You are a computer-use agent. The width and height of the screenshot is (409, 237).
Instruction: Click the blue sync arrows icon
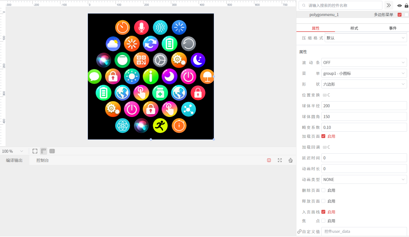[x=151, y=44]
